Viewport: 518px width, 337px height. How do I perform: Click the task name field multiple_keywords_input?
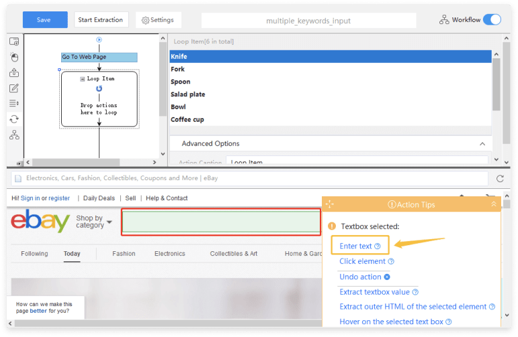pyautogui.click(x=308, y=21)
